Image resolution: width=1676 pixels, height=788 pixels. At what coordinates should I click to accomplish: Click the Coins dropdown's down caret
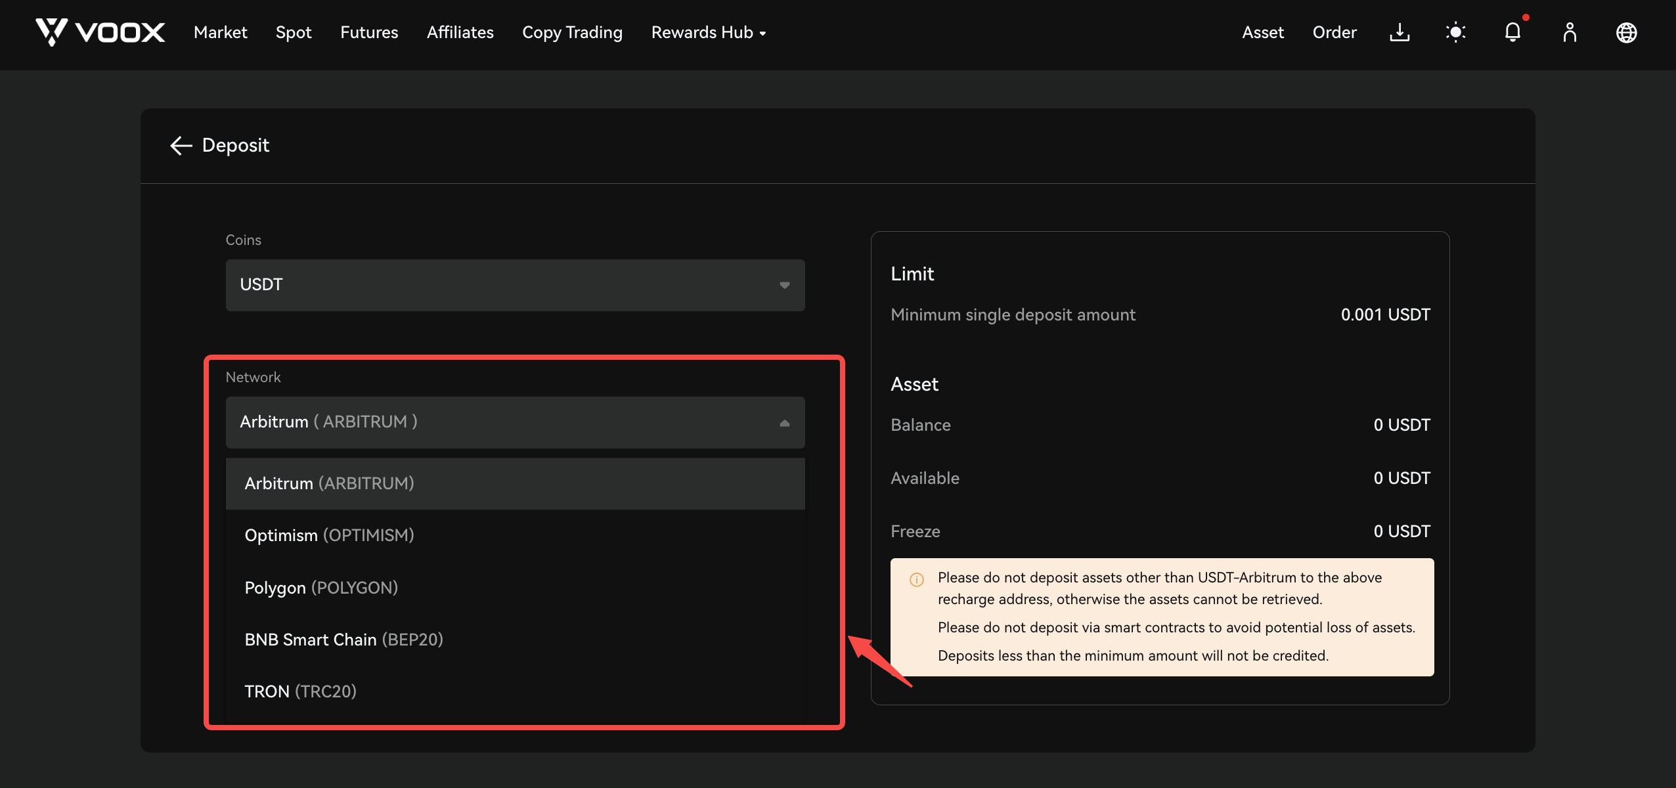click(x=784, y=285)
